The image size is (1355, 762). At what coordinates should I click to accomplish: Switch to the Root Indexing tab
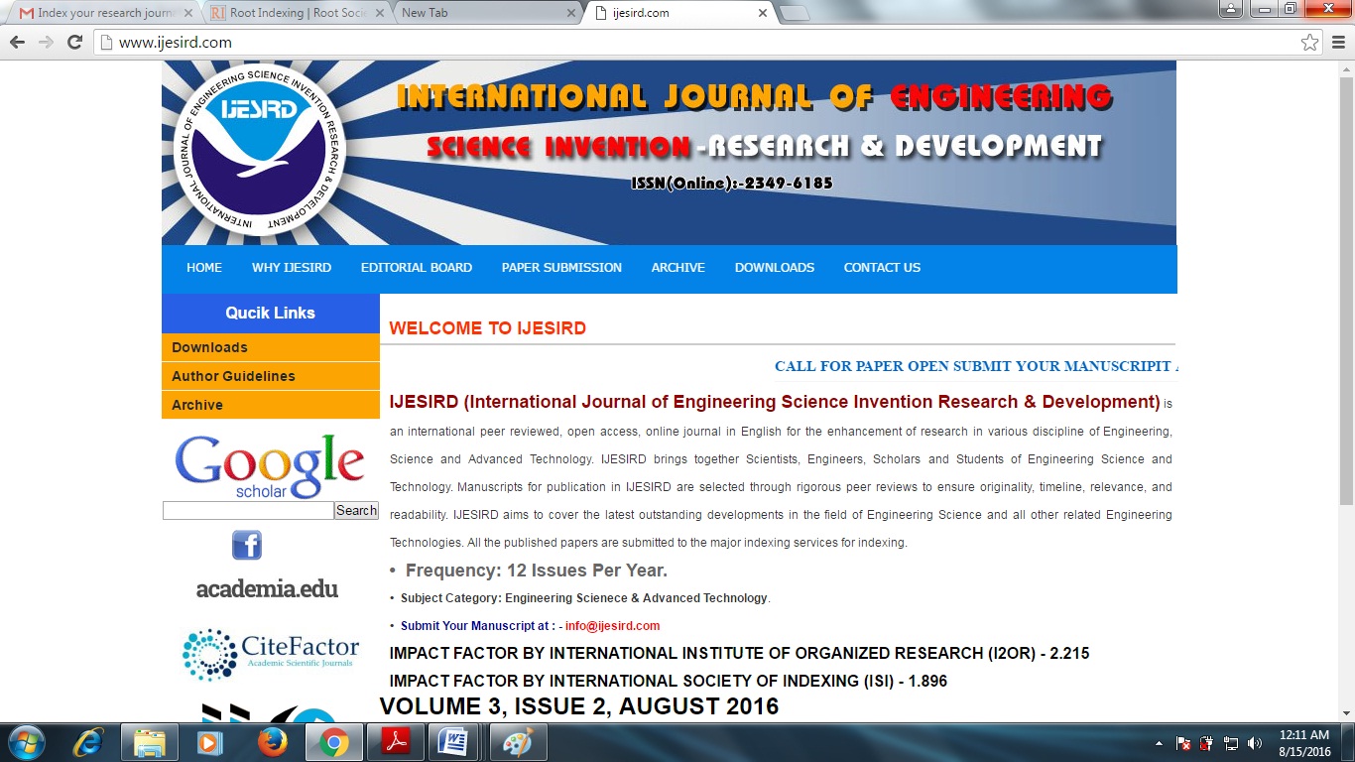click(x=294, y=13)
